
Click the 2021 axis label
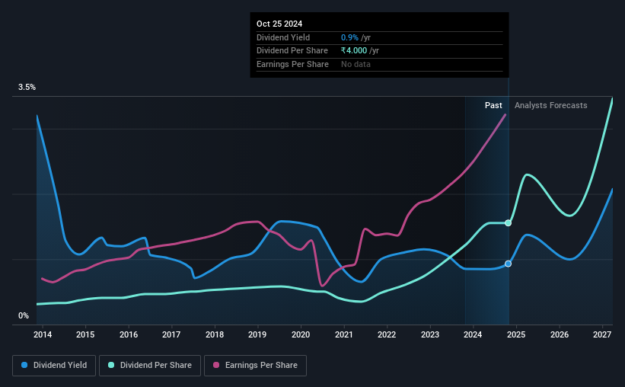[343, 334]
